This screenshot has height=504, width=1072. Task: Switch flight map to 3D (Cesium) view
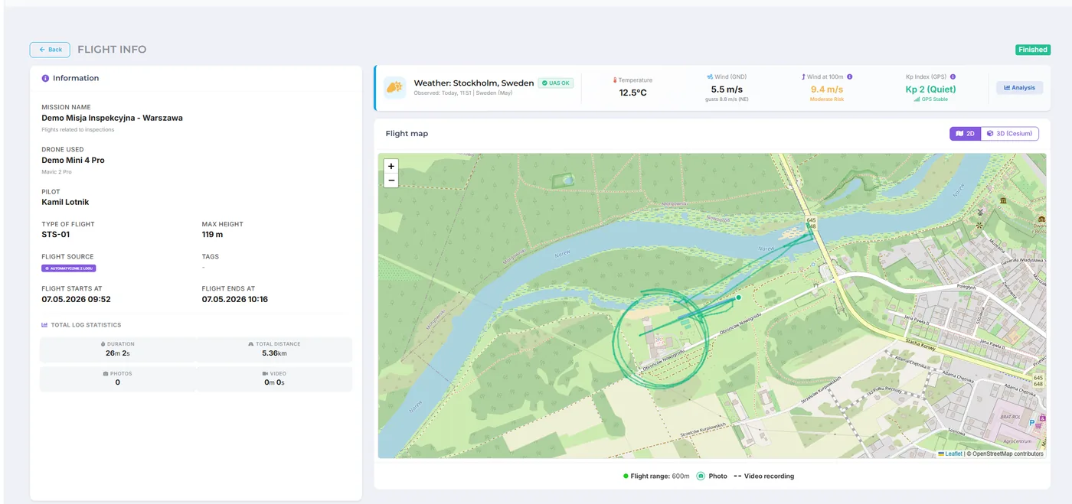pos(1009,134)
